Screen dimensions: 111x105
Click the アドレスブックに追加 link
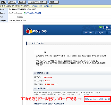[33, 13]
